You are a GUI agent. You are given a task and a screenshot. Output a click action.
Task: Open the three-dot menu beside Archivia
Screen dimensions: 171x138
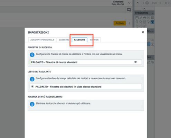tap(129, 23)
